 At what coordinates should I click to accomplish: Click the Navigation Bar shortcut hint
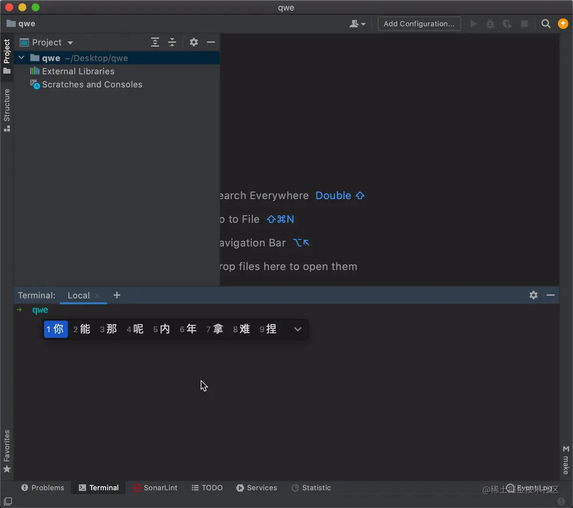(301, 243)
